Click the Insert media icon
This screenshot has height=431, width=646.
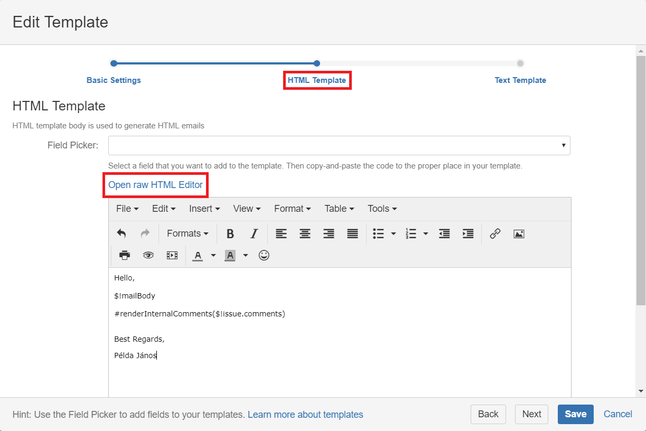pyautogui.click(x=172, y=255)
